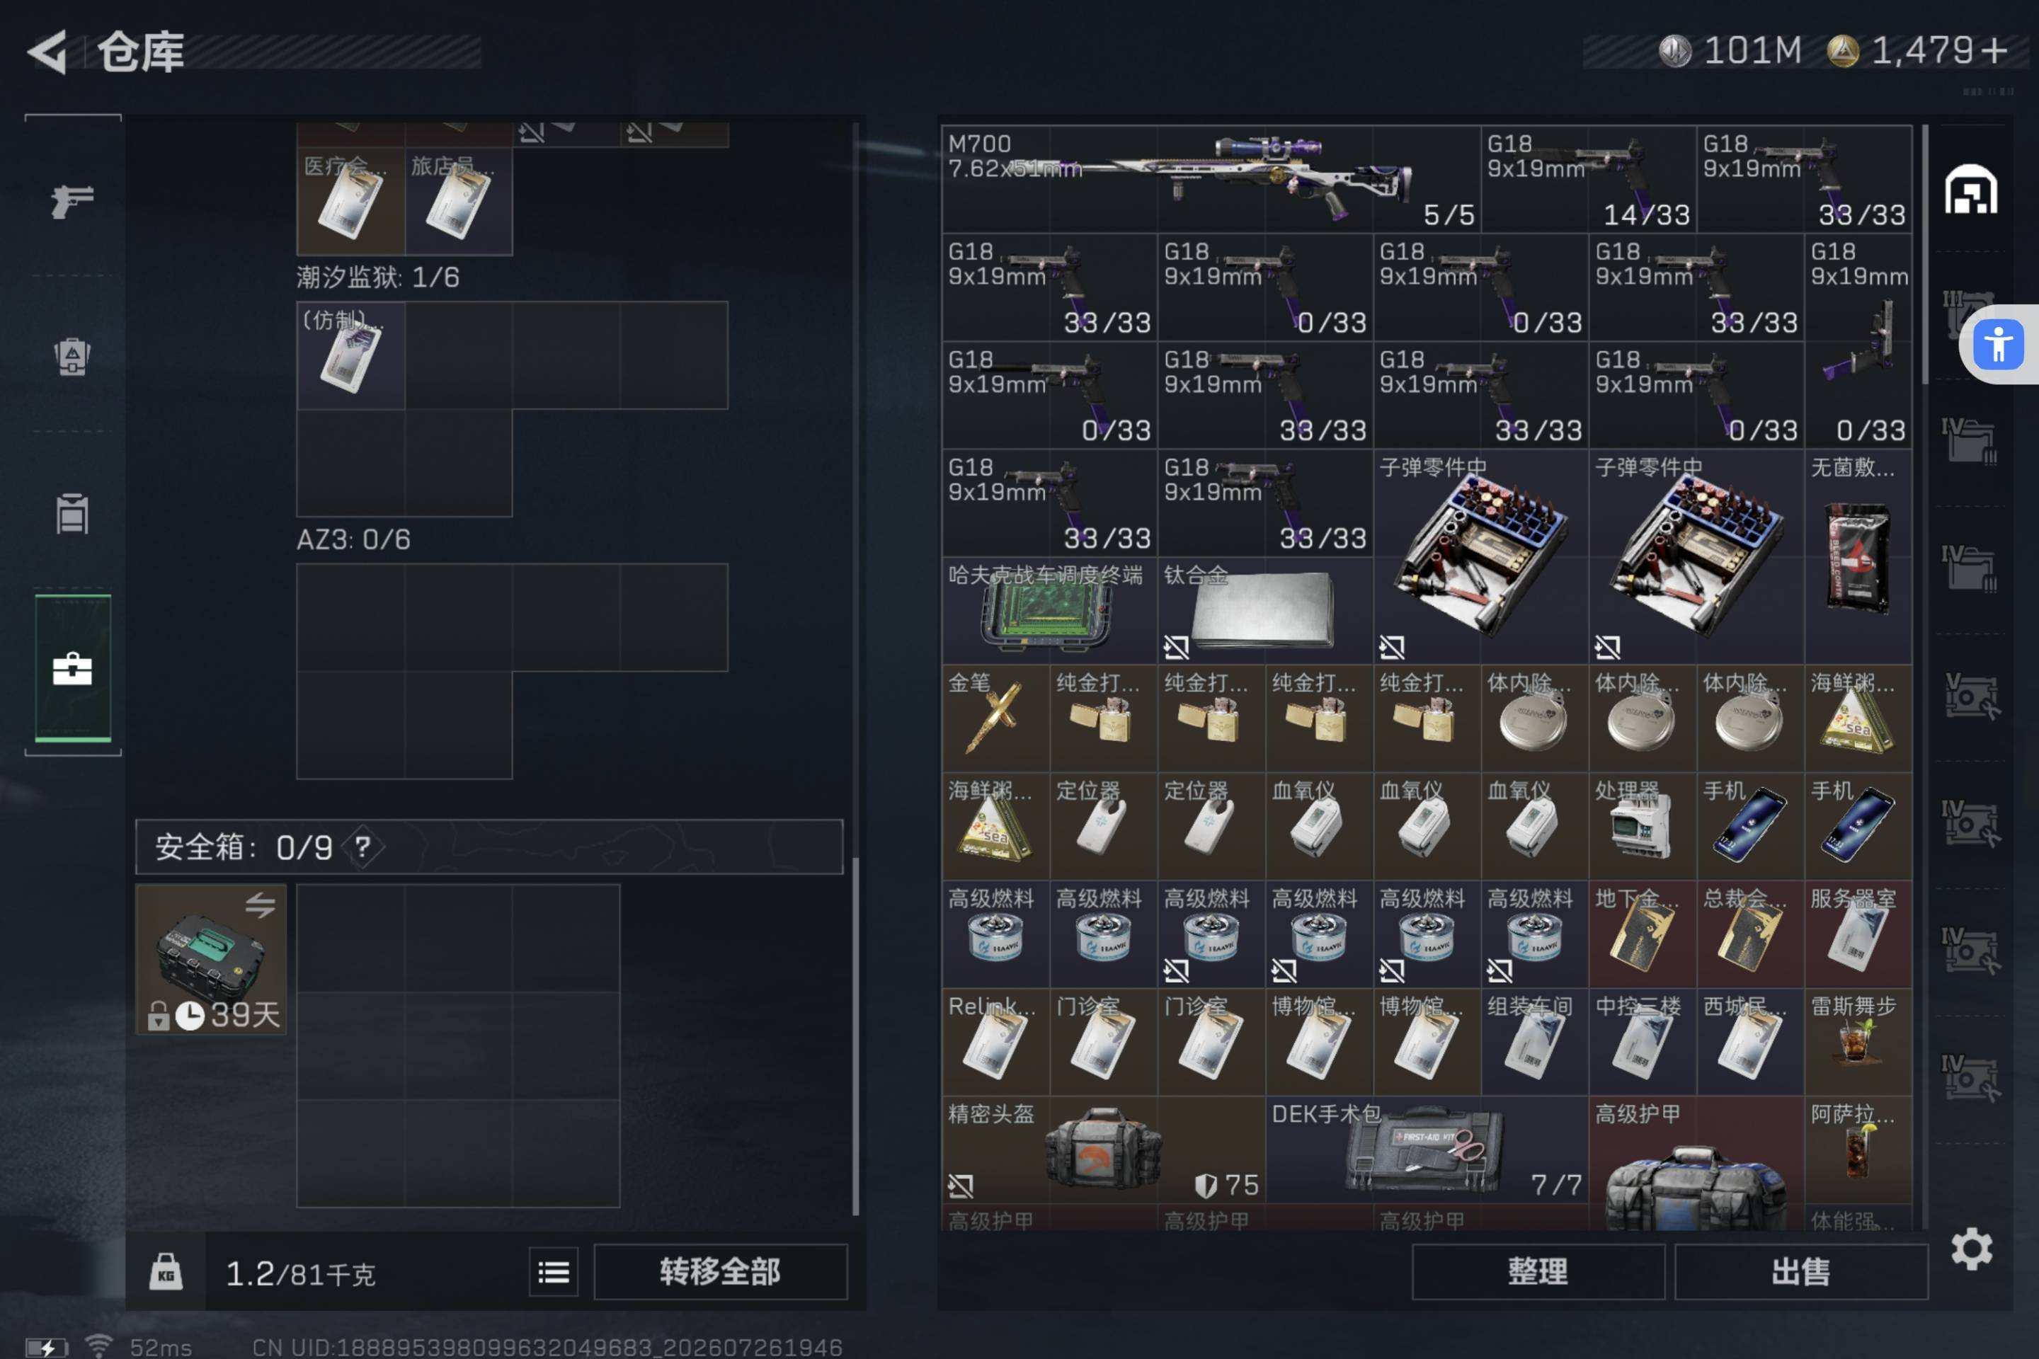The height and width of the screenshot is (1359, 2039).
Task: Select the 西城民 keycard
Action: [x=1749, y=1042]
